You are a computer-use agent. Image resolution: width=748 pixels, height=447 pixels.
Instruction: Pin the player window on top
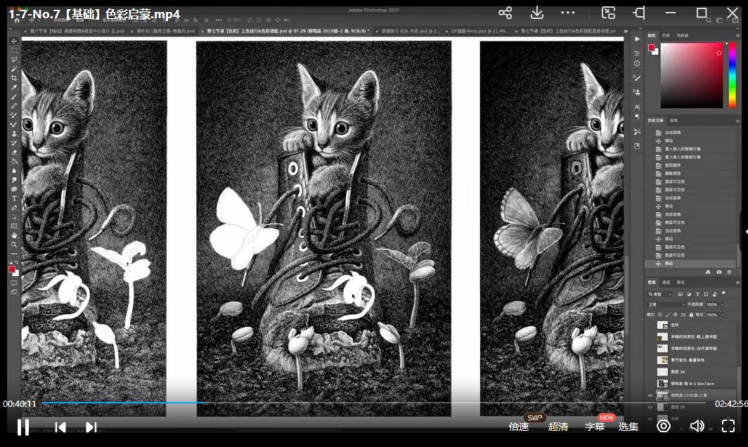click(639, 13)
